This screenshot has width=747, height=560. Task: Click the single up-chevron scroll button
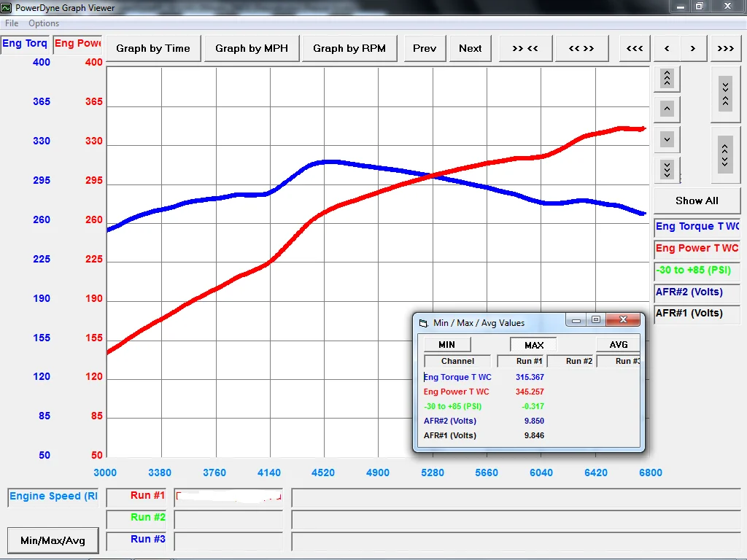(x=667, y=109)
